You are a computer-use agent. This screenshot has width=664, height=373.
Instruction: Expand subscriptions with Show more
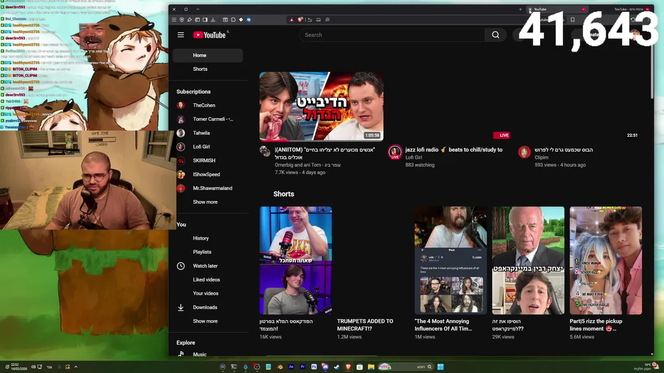point(205,202)
